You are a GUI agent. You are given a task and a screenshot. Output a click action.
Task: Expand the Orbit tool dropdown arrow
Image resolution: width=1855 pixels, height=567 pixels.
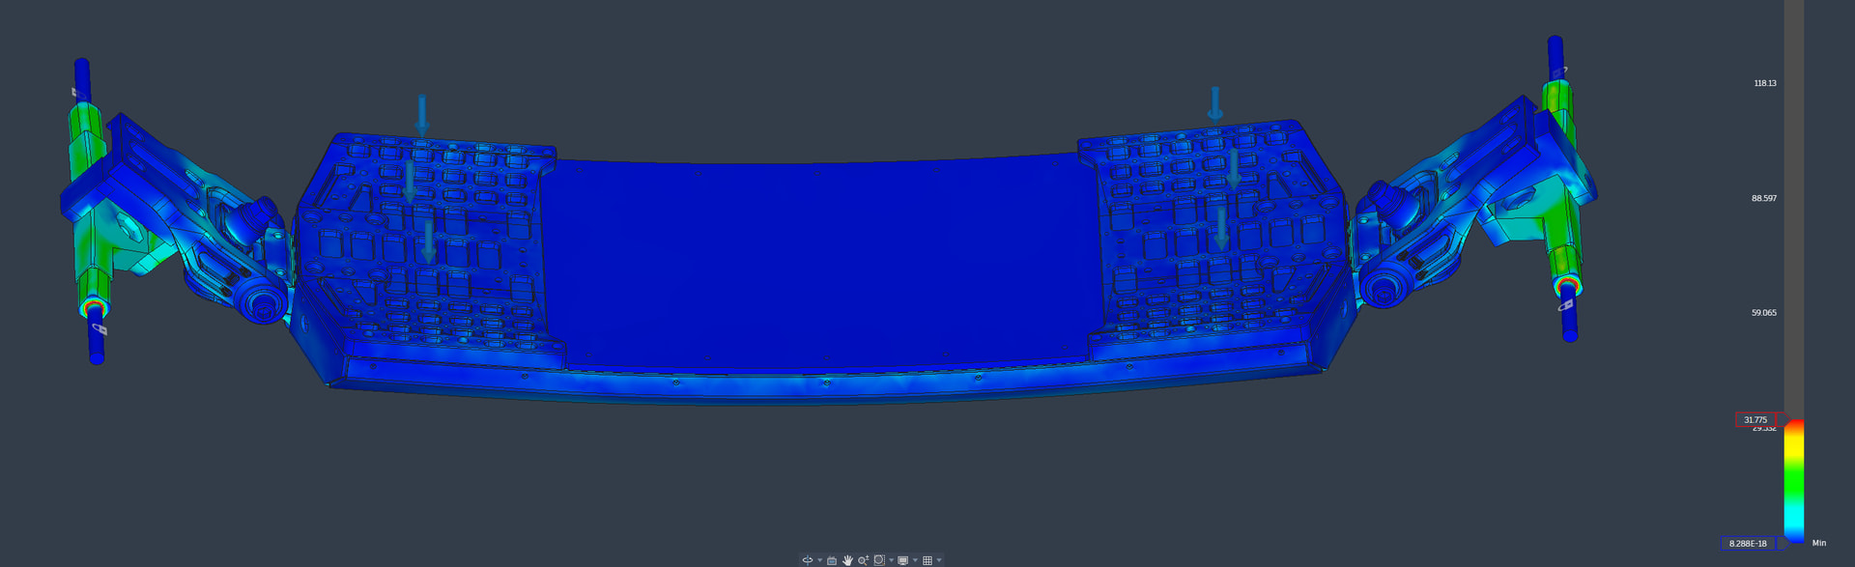pos(820,560)
